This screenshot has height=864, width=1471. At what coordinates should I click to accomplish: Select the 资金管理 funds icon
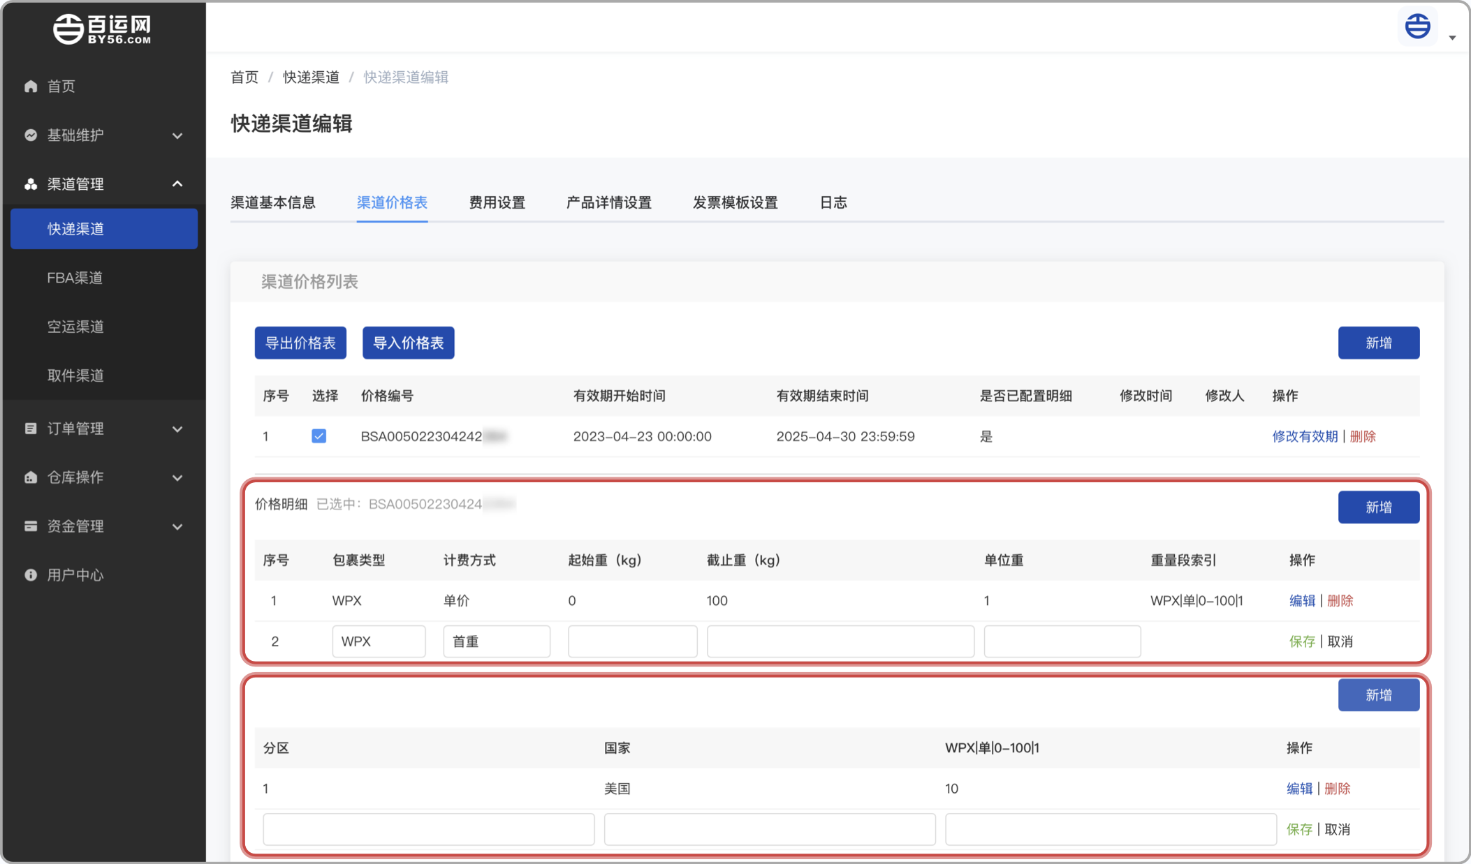31,526
